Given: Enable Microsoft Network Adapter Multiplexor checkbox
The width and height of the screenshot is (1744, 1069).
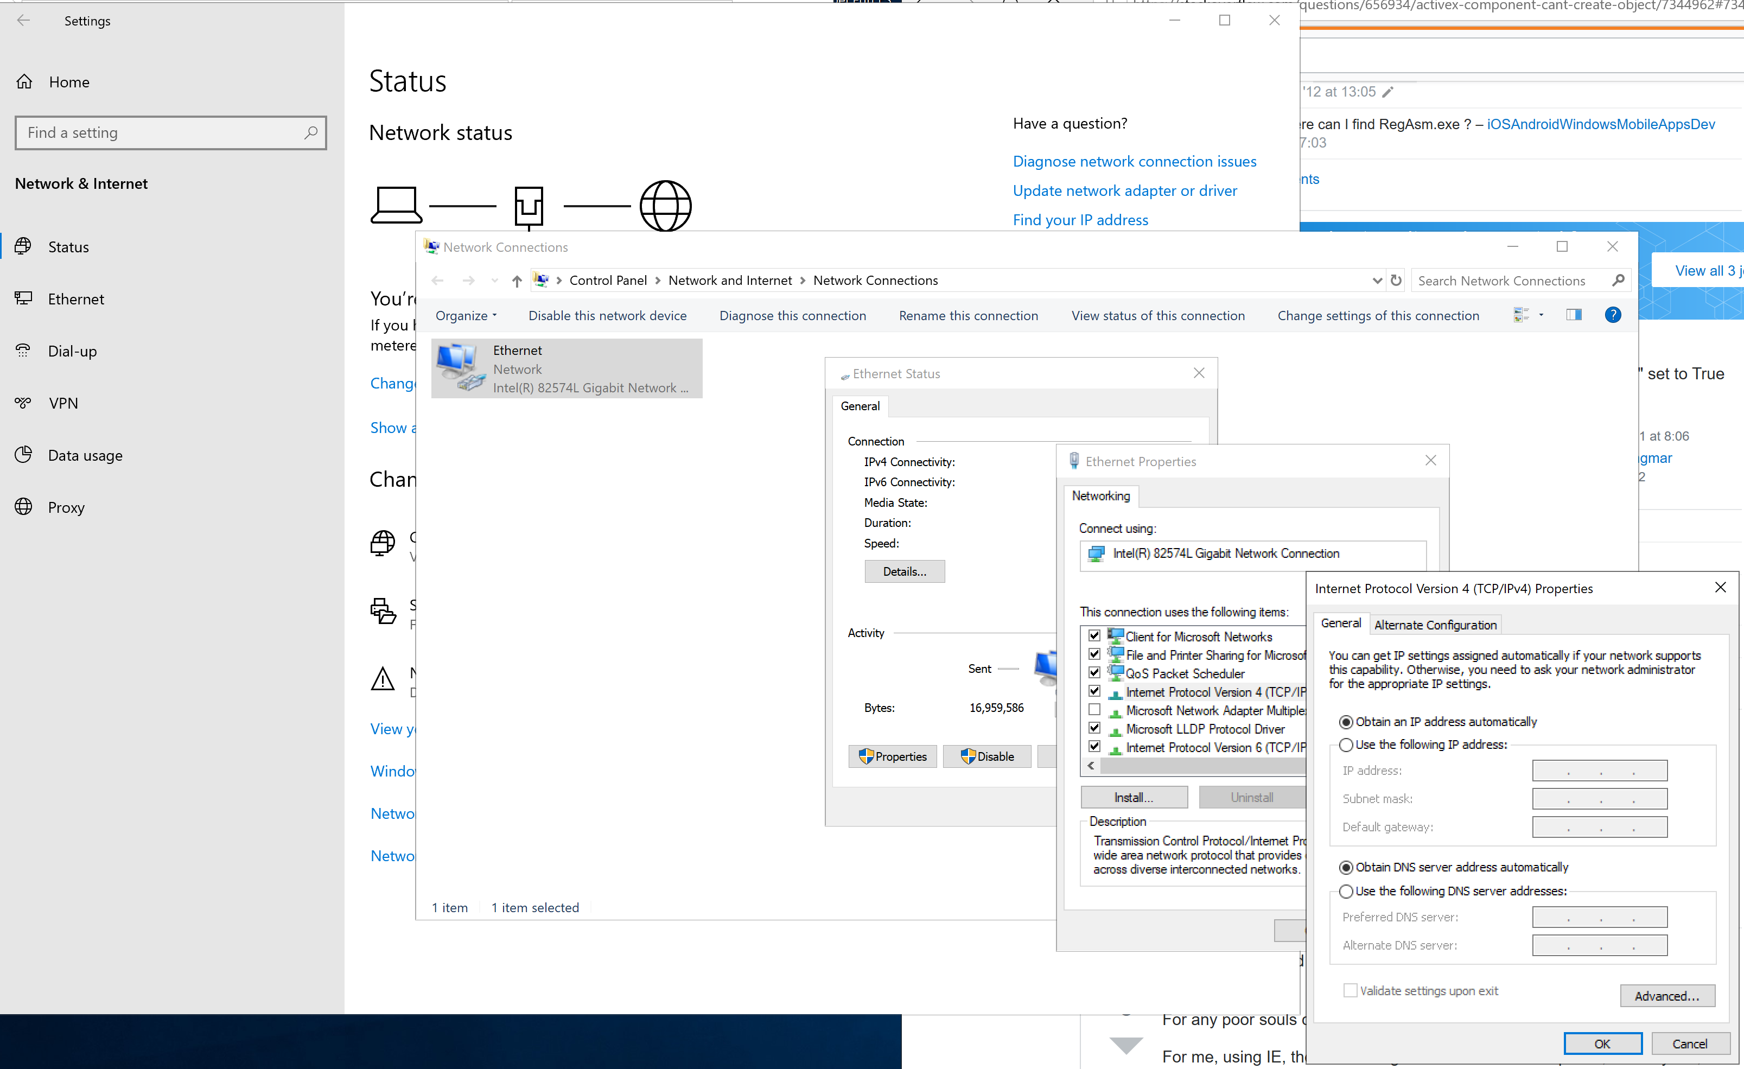Looking at the screenshot, I should point(1094,709).
